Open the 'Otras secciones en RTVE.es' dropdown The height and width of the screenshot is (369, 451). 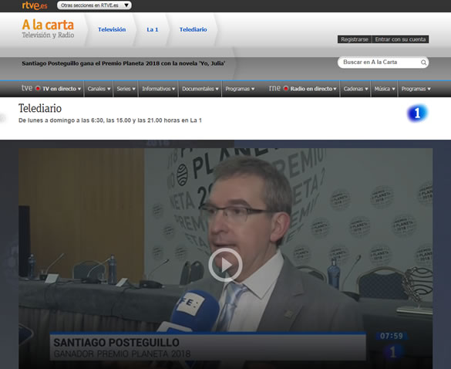[x=94, y=5]
